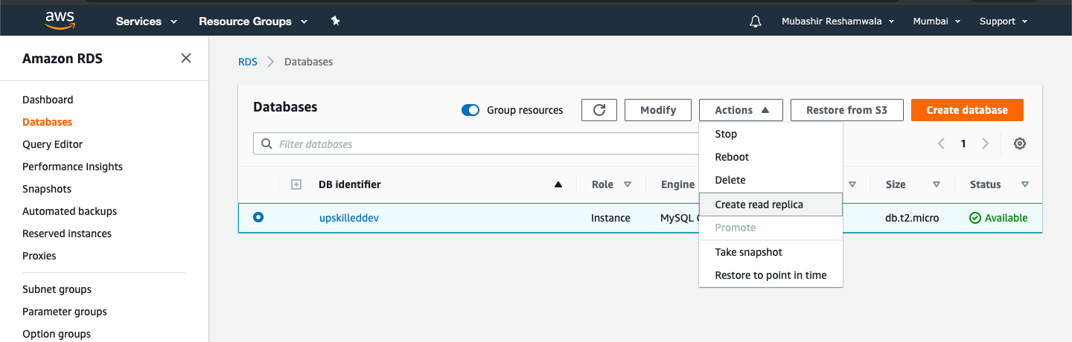Open Databases in sidebar
Screen dimensions: 1072x342
coord(47,122)
